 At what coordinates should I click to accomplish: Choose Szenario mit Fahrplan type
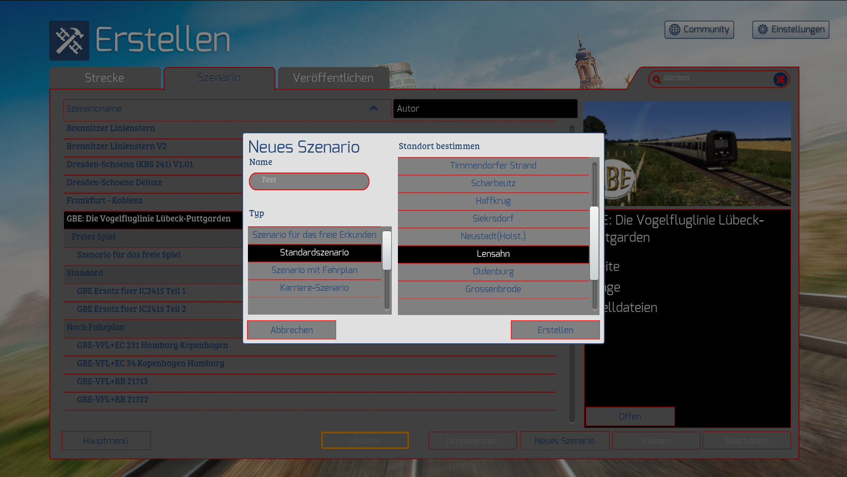(x=314, y=270)
